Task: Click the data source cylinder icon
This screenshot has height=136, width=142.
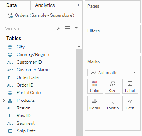Action: coord(10,16)
